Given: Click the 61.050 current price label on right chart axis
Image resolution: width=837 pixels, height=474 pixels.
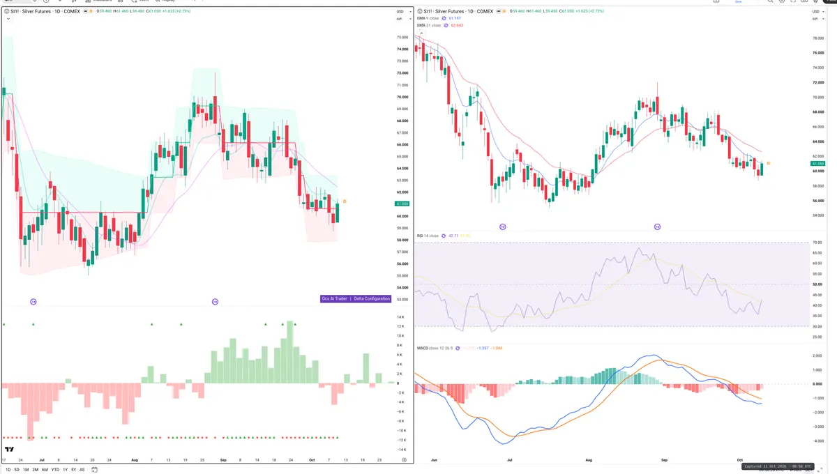Looking at the screenshot, I should click(819, 163).
